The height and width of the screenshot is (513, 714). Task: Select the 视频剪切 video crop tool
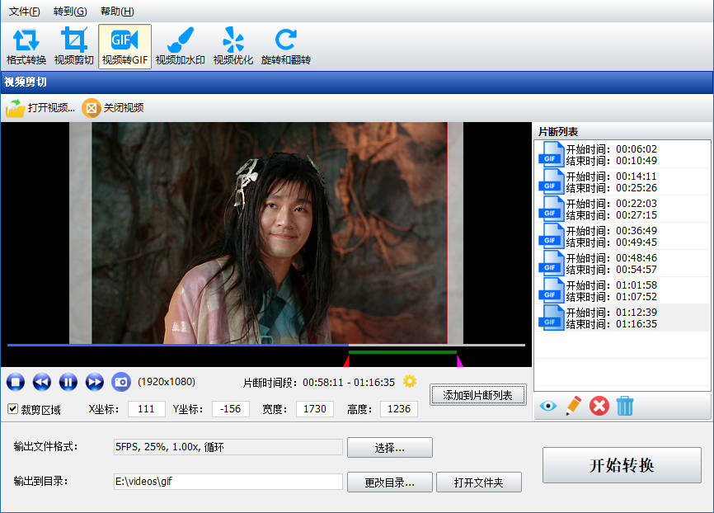point(73,46)
